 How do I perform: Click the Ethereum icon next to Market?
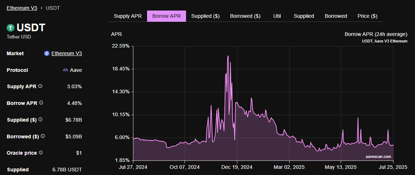point(46,54)
